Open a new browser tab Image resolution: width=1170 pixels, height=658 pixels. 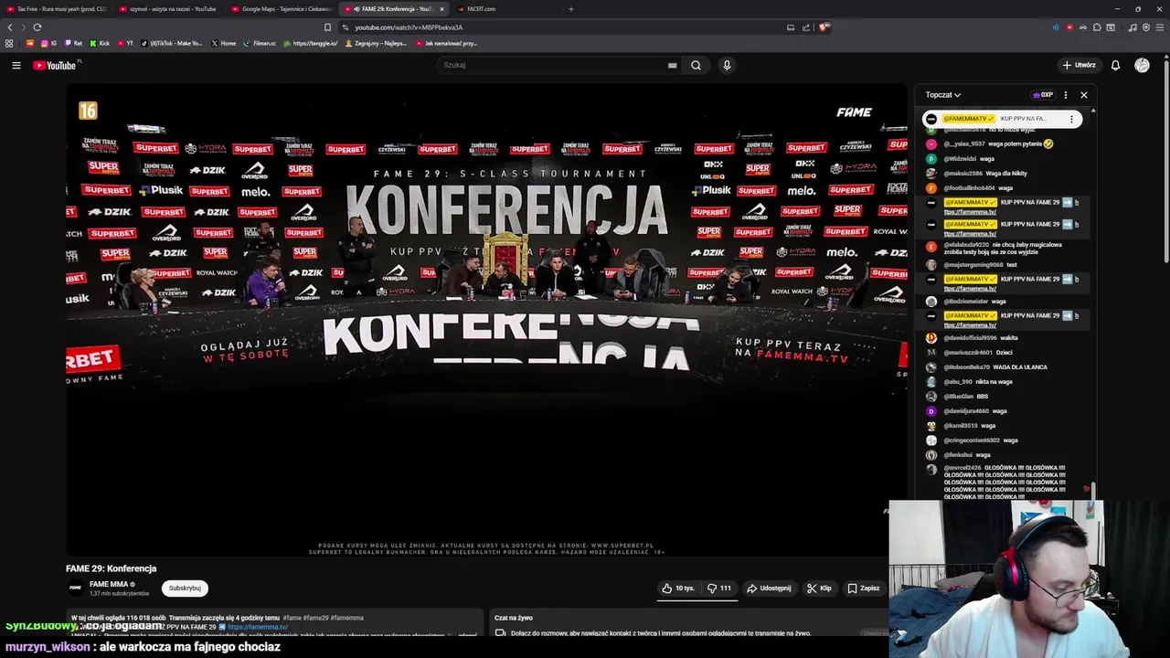[x=570, y=9]
